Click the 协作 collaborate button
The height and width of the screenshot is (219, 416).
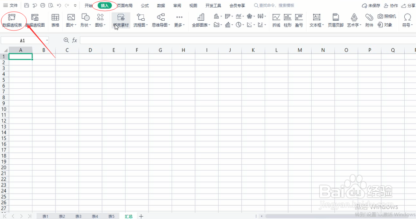click(391, 5)
